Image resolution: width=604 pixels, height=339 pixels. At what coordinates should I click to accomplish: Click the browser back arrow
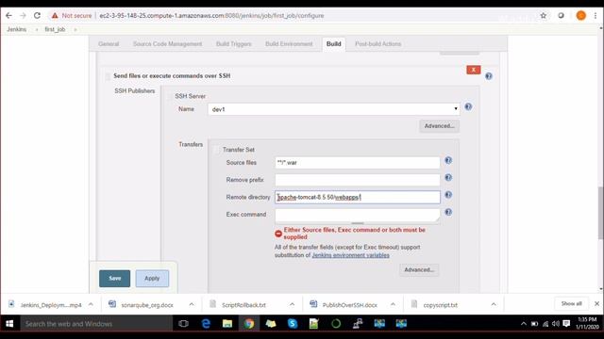pyautogui.click(x=8, y=16)
